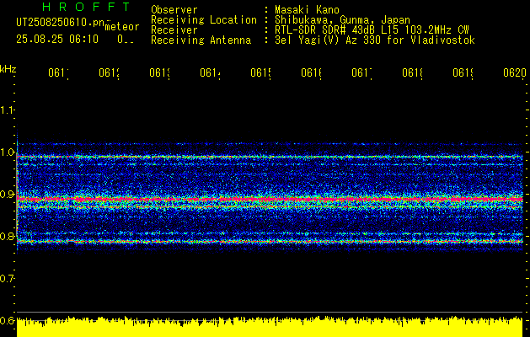Click the 0.9 kHz axis label

coord(7,195)
